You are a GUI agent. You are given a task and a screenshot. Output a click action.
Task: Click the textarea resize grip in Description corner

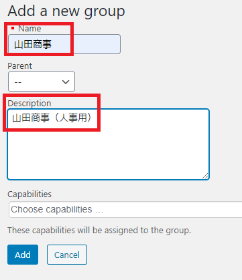tap(205, 176)
